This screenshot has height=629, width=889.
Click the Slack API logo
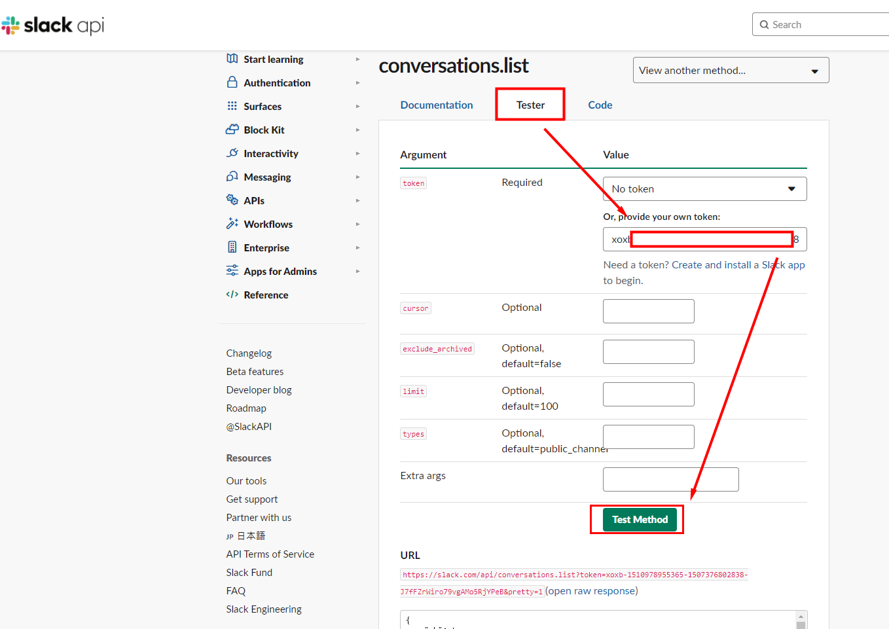point(53,26)
